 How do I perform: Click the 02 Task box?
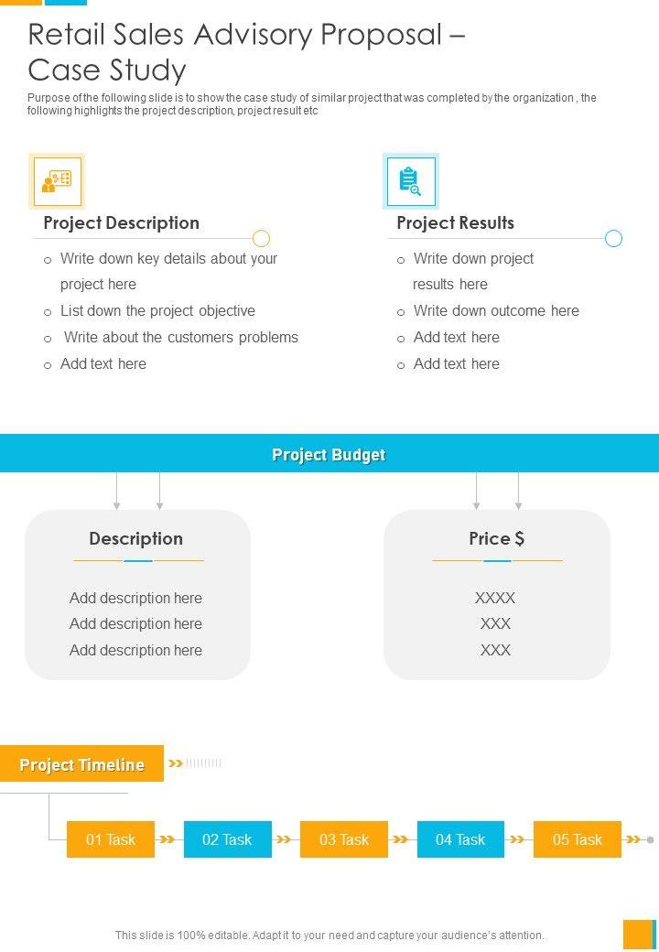click(227, 839)
